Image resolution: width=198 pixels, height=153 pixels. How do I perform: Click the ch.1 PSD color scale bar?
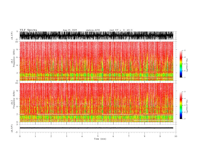click(181, 64)
